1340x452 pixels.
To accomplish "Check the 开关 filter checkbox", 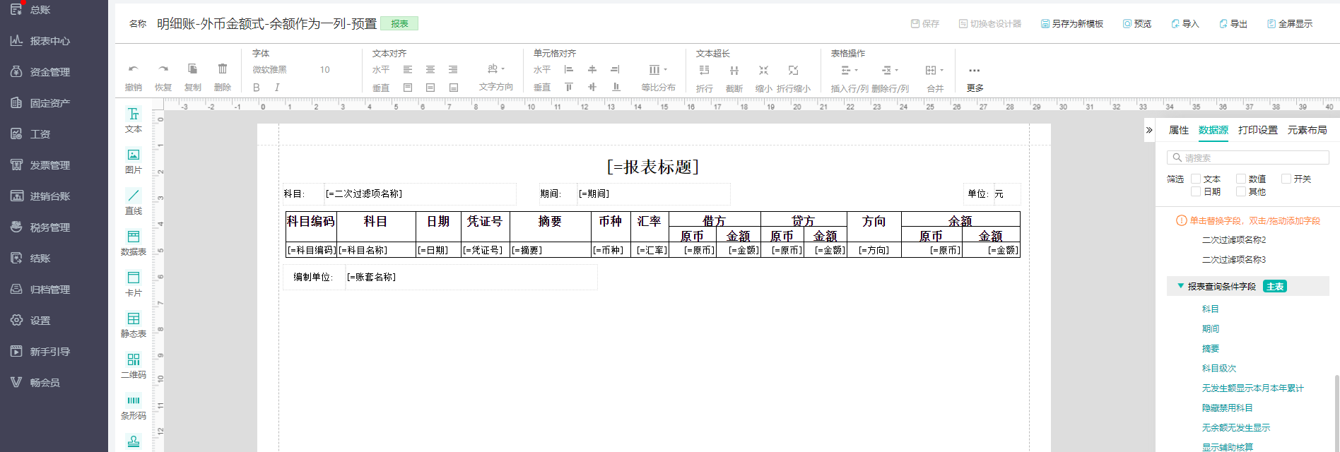I will [1286, 179].
